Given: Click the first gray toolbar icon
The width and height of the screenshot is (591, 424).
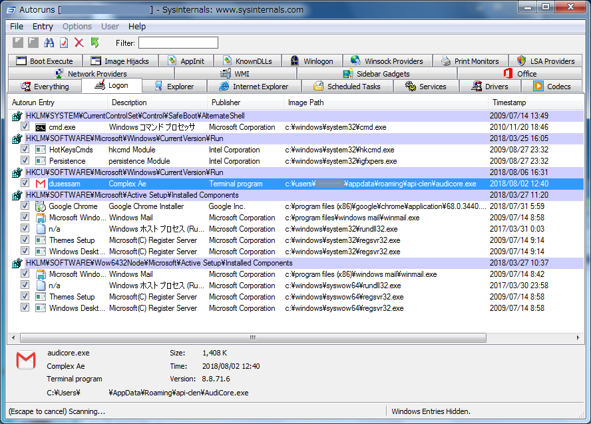Looking at the screenshot, I should pyautogui.click(x=18, y=43).
